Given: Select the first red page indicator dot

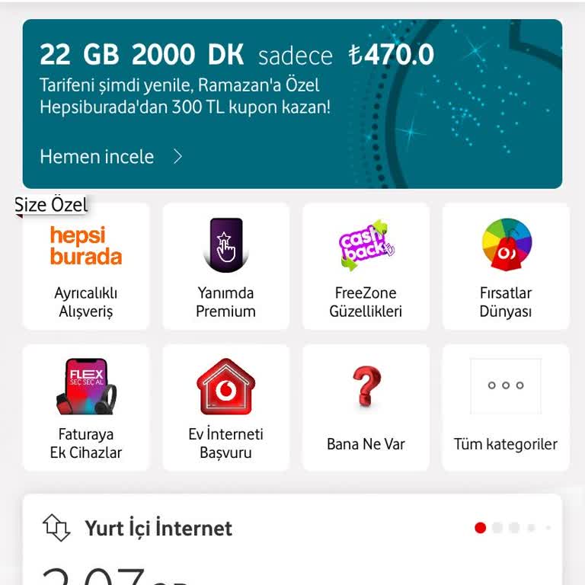Looking at the screenshot, I should coord(480,528).
